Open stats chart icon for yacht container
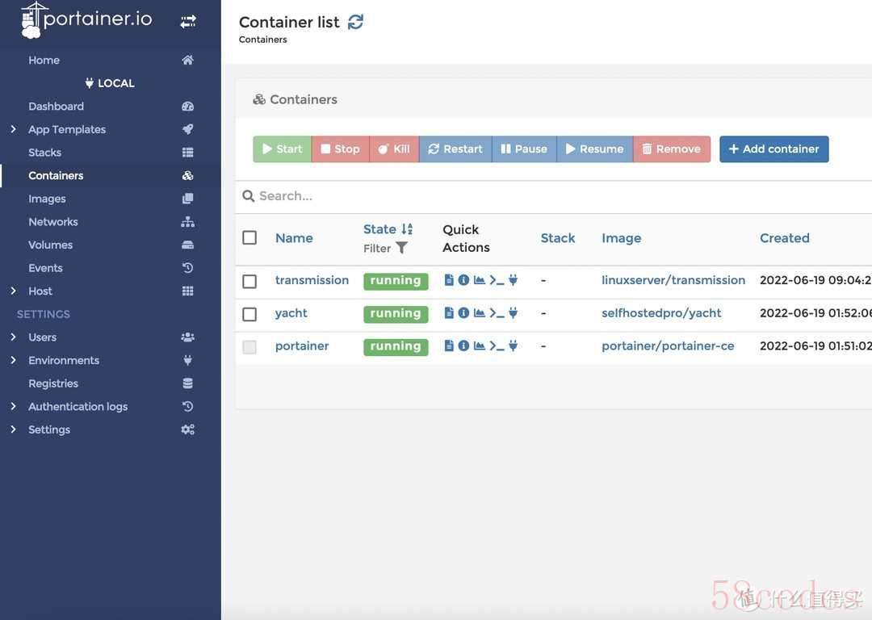Image resolution: width=872 pixels, height=620 pixels. click(x=480, y=312)
